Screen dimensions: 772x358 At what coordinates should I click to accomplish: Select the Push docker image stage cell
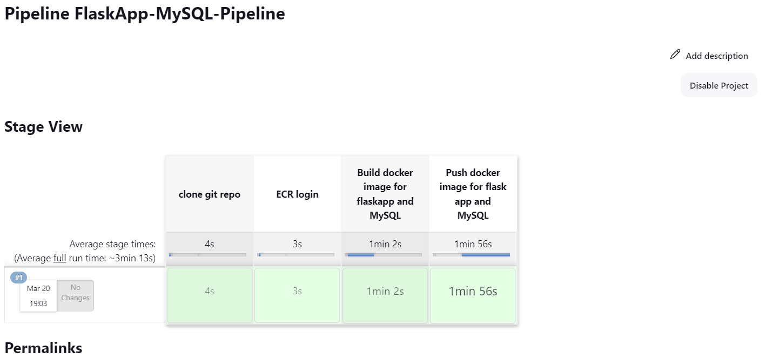pos(473,295)
